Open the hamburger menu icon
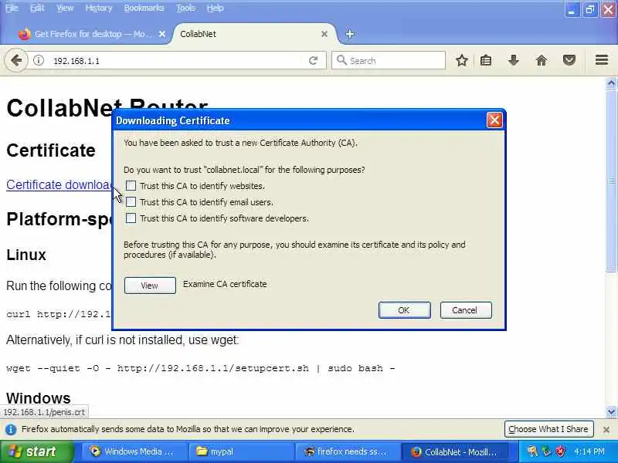The width and height of the screenshot is (618, 463). (x=602, y=60)
